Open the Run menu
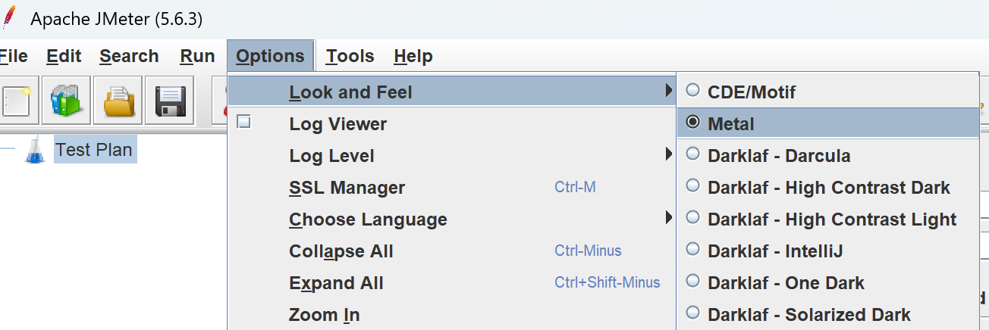The height and width of the screenshot is (330, 989). click(197, 56)
